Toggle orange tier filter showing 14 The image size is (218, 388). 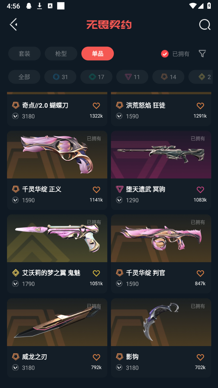point(168,77)
